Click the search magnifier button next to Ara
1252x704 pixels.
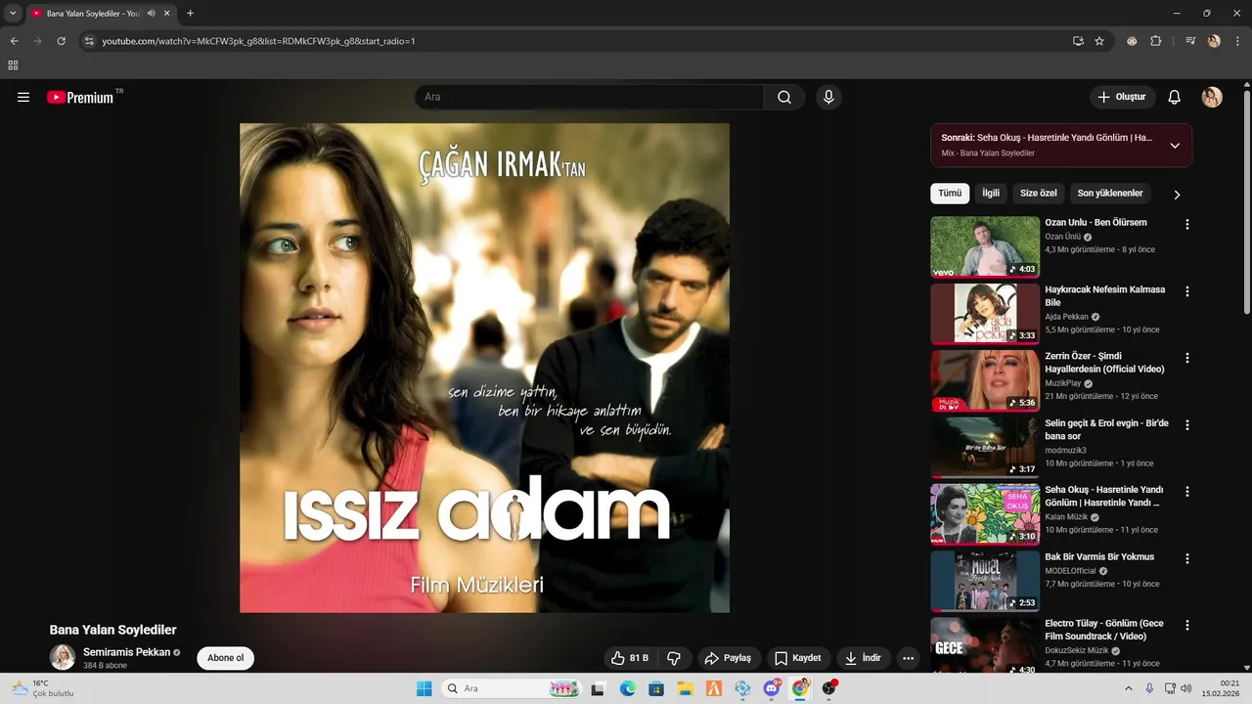(784, 97)
